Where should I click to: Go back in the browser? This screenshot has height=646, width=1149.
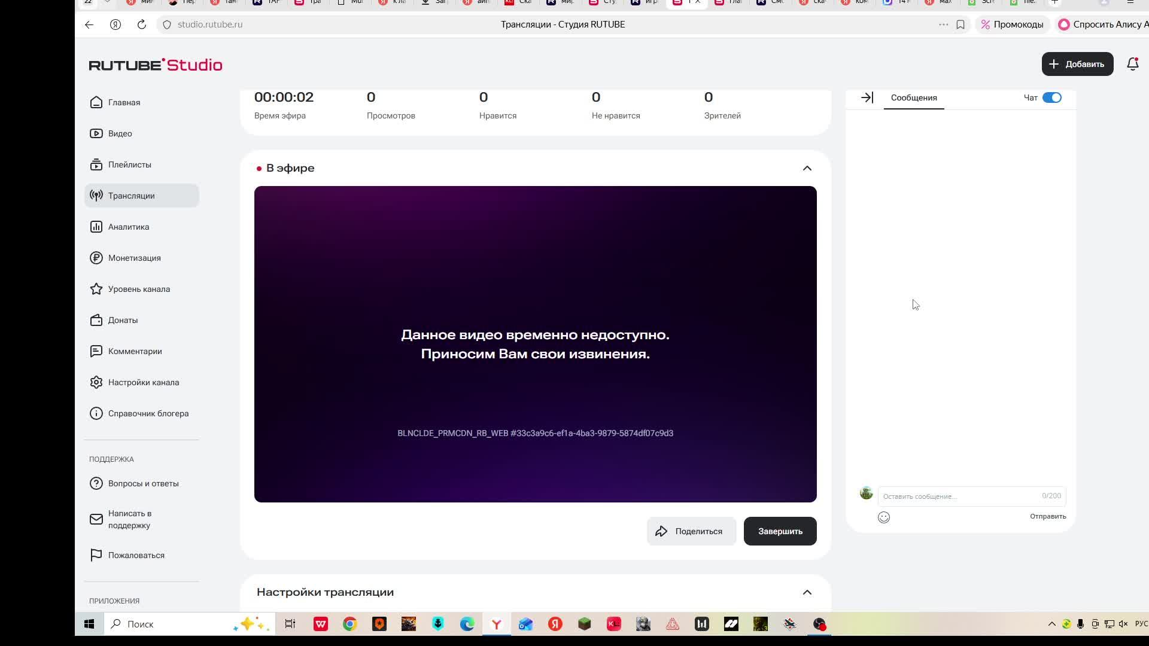[89, 25]
